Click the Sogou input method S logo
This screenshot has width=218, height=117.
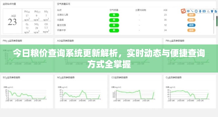[183, 11]
